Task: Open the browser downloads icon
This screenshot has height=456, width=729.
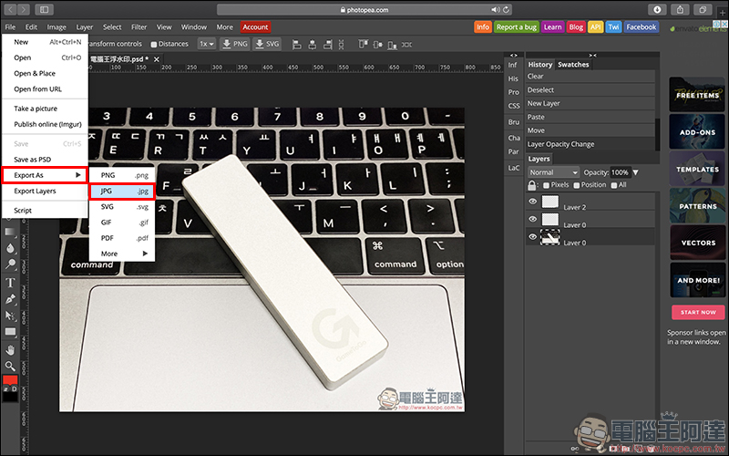Action: pos(657,9)
